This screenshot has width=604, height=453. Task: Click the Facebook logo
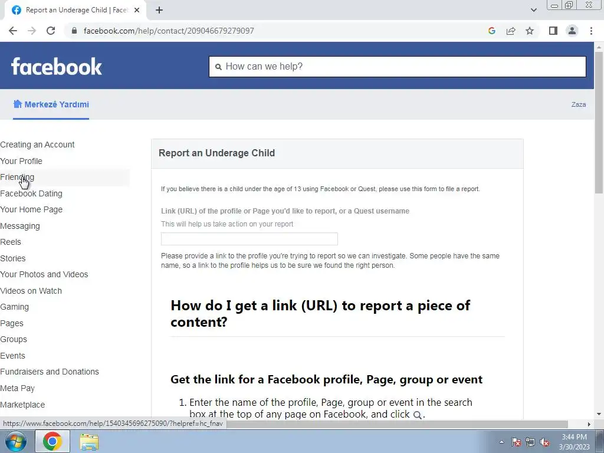[x=57, y=66]
